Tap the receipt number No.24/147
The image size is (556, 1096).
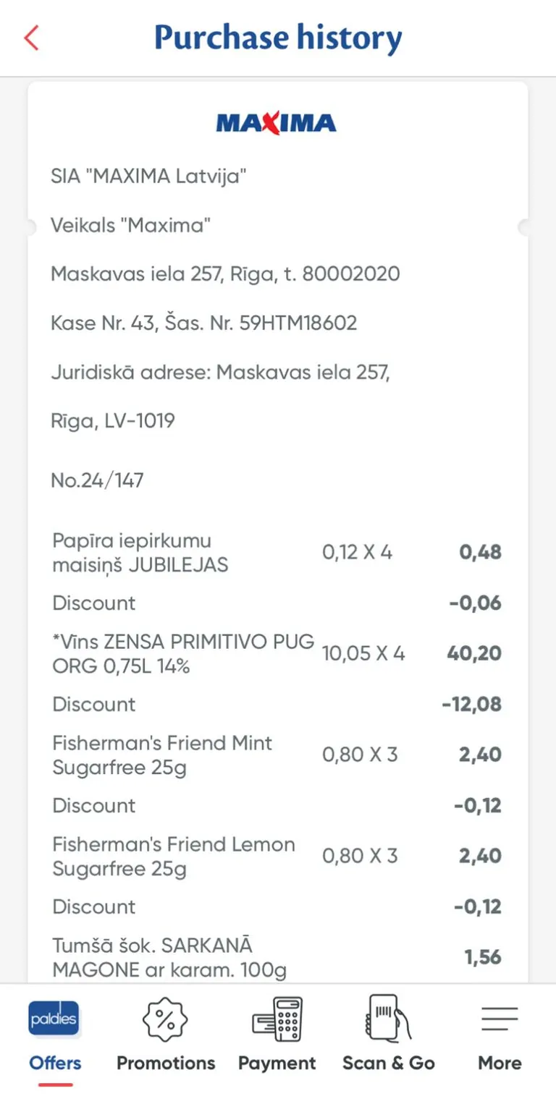pyautogui.click(x=97, y=480)
